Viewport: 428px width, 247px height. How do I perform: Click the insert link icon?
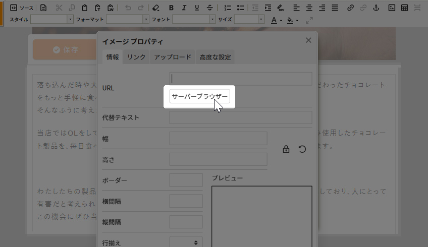click(x=350, y=8)
